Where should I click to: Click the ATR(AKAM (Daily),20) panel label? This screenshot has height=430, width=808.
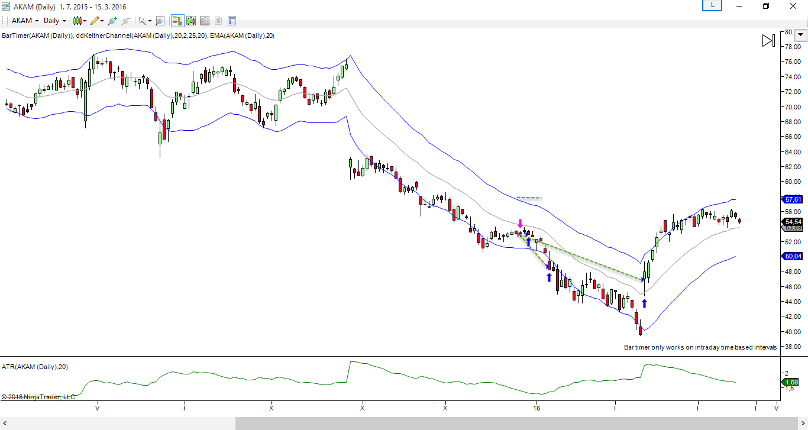35,367
